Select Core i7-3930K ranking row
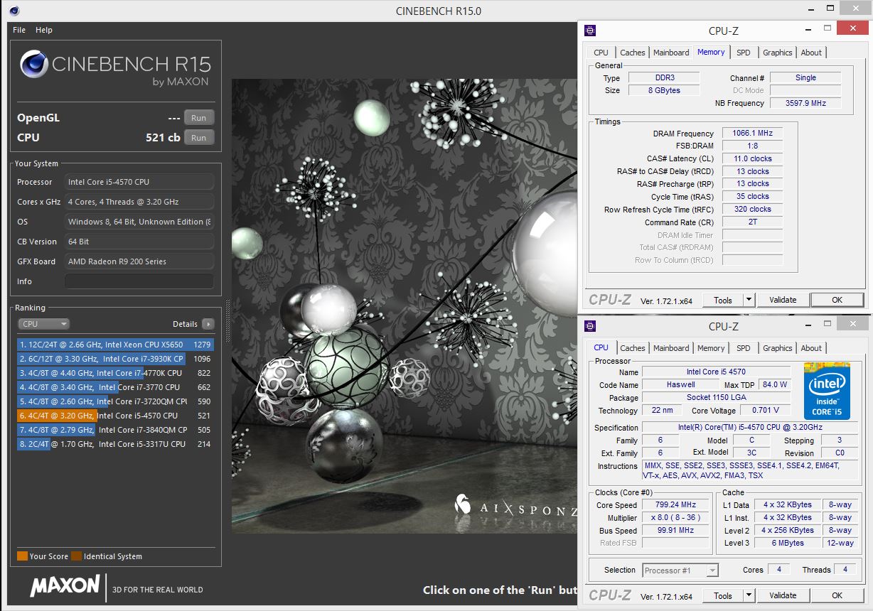873x611 pixels. click(115, 359)
